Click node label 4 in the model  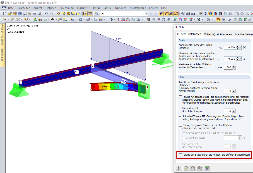tap(93, 66)
